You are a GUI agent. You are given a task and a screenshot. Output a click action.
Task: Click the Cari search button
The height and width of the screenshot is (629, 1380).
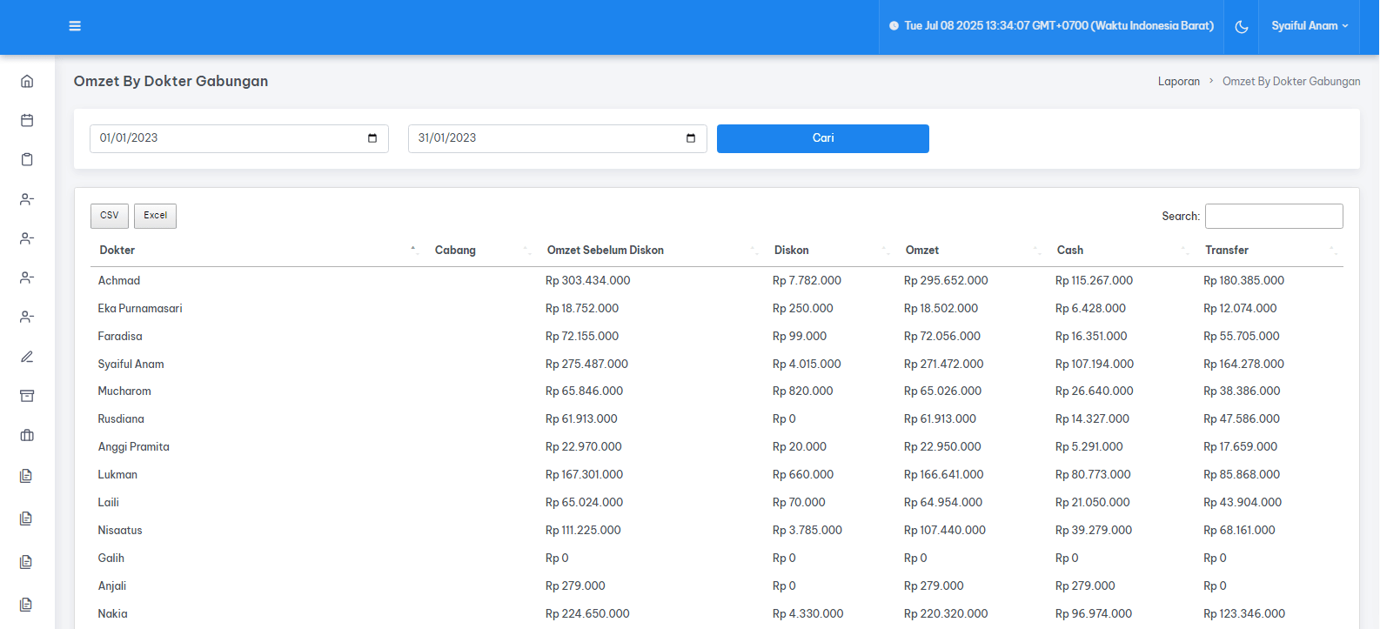[823, 138]
